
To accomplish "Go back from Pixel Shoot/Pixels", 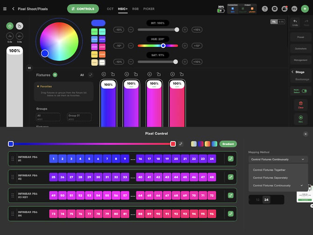I will pos(13,9).
